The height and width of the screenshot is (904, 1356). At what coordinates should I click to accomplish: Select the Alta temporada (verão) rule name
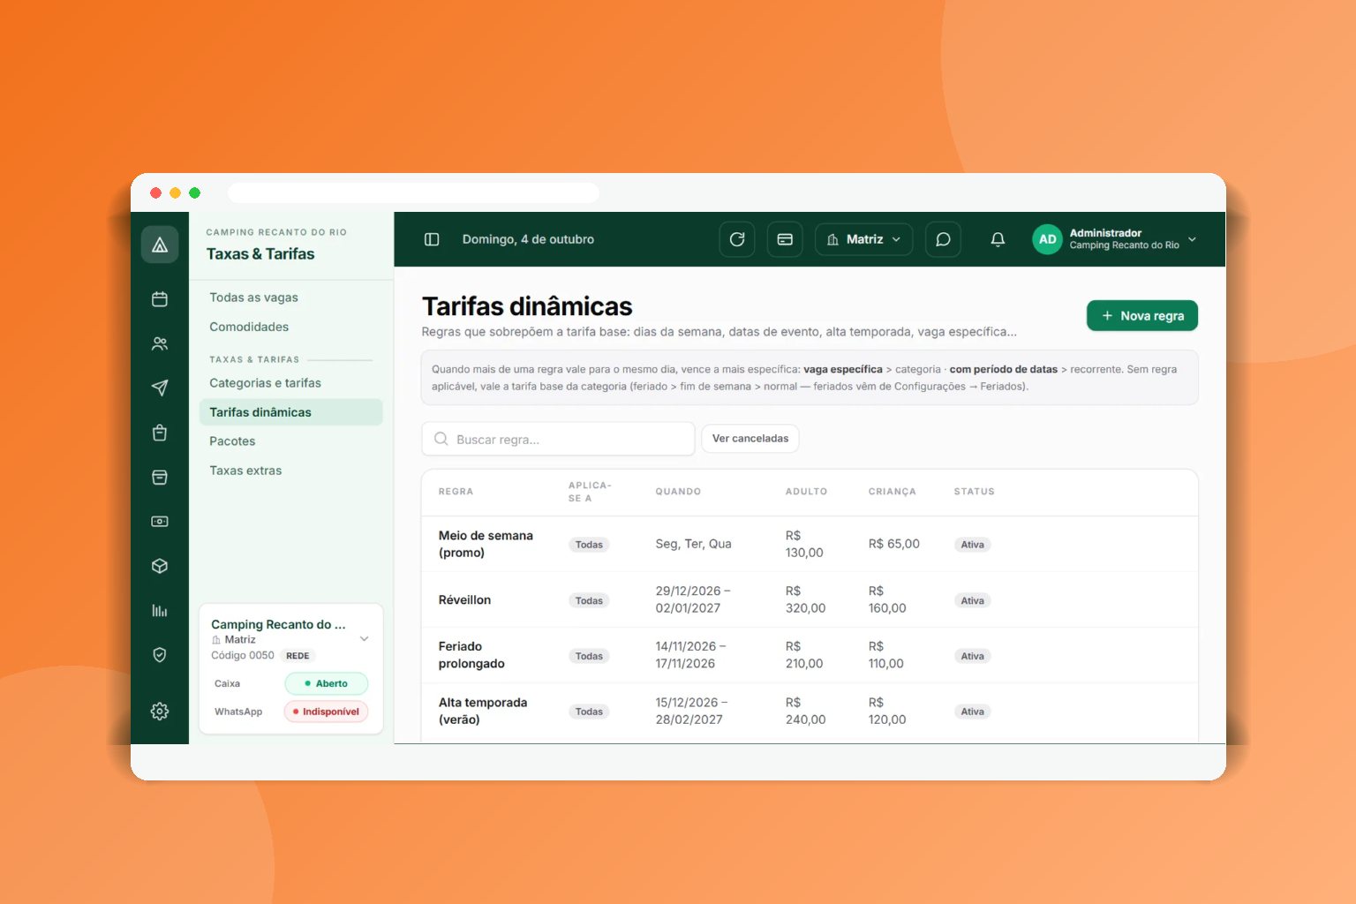(483, 711)
